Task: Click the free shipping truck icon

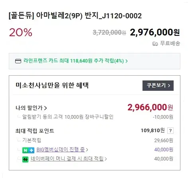Action: [x=155, y=44]
